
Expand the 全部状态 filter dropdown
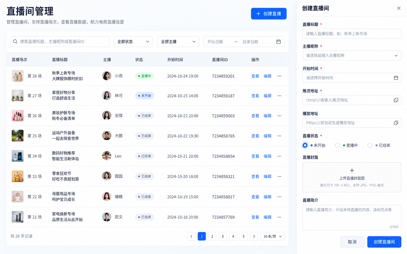click(x=133, y=41)
